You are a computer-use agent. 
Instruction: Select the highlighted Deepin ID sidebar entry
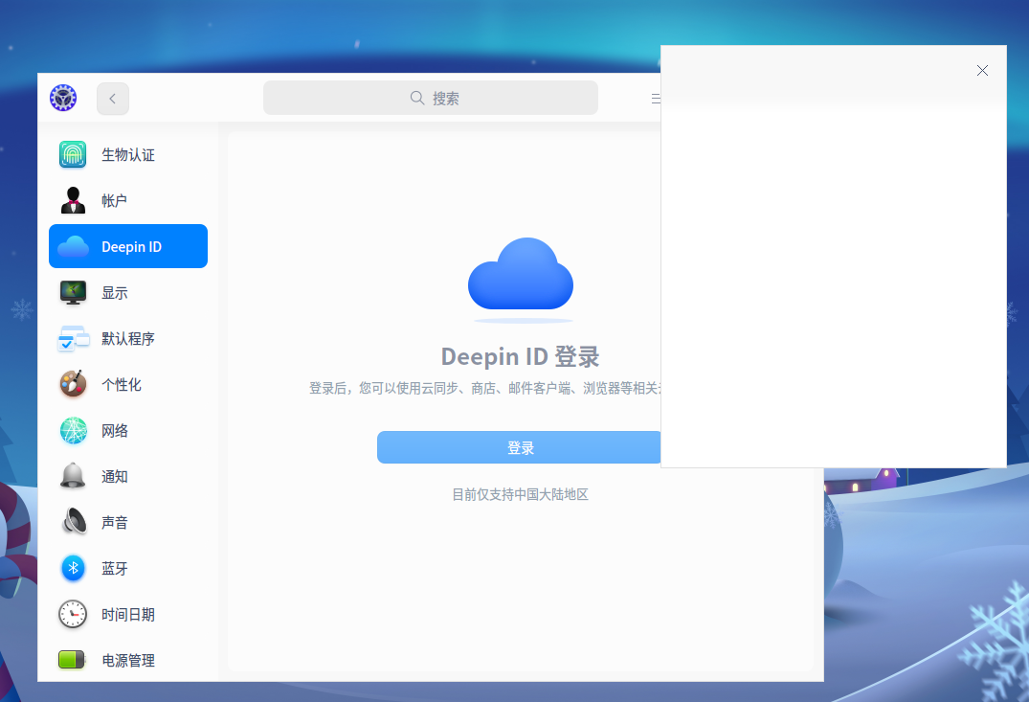[x=127, y=246]
